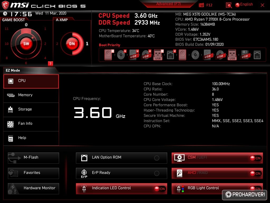The width and height of the screenshot is (270, 203).
Task: Open the Fan Info section
Action: tap(31, 124)
